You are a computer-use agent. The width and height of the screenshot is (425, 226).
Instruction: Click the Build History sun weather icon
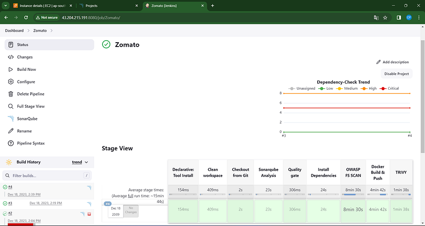[9, 162]
